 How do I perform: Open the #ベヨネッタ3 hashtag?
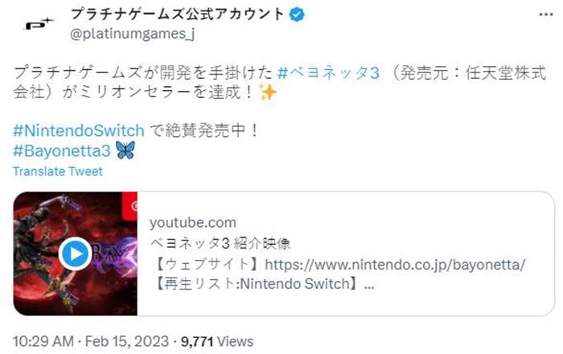[x=328, y=73]
